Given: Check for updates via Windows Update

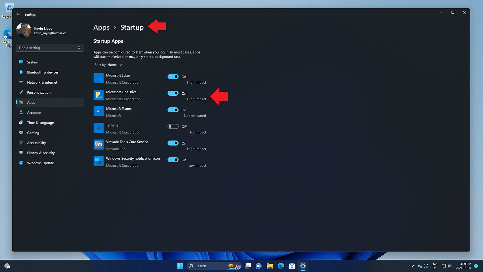Looking at the screenshot, I should 39,163.
